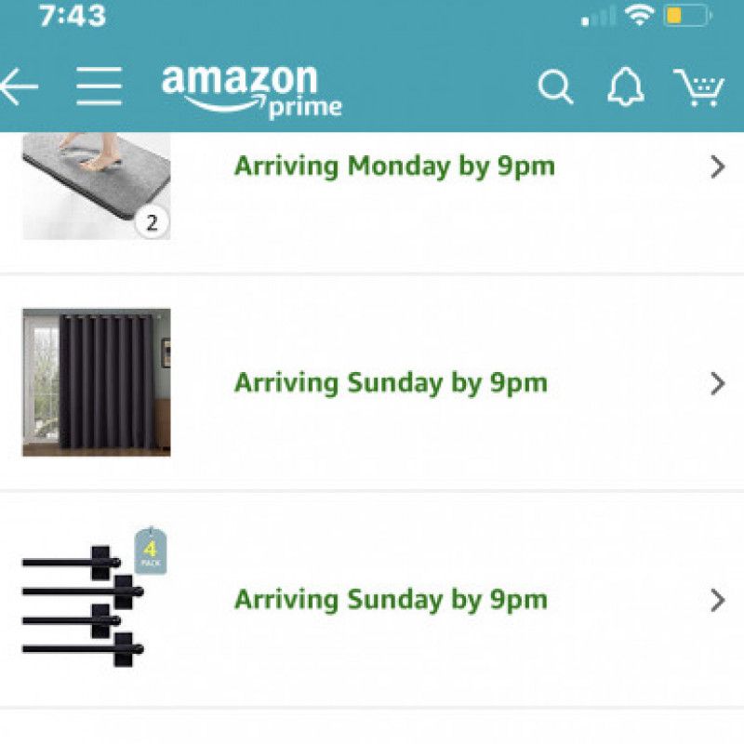This screenshot has height=744, width=744.
Task: Tap the curtain's "Arriving Sunday by 9pm"
Action: pyautogui.click(x=391, y=383)
